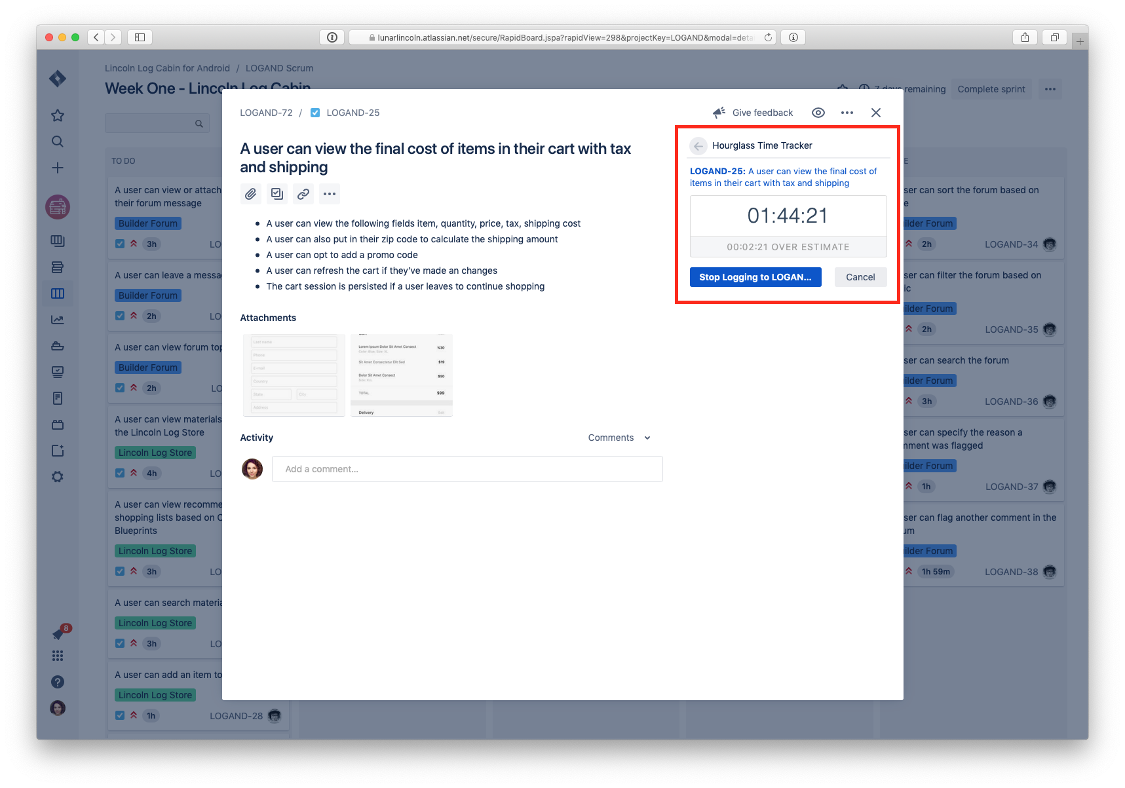Screen dimensions: 1125x788
Task: Open issue more options in dialog header
Action: click(x=847, y=113)
